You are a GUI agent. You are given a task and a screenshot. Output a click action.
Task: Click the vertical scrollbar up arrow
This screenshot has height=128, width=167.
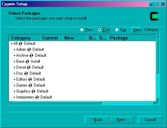point(157,36)
